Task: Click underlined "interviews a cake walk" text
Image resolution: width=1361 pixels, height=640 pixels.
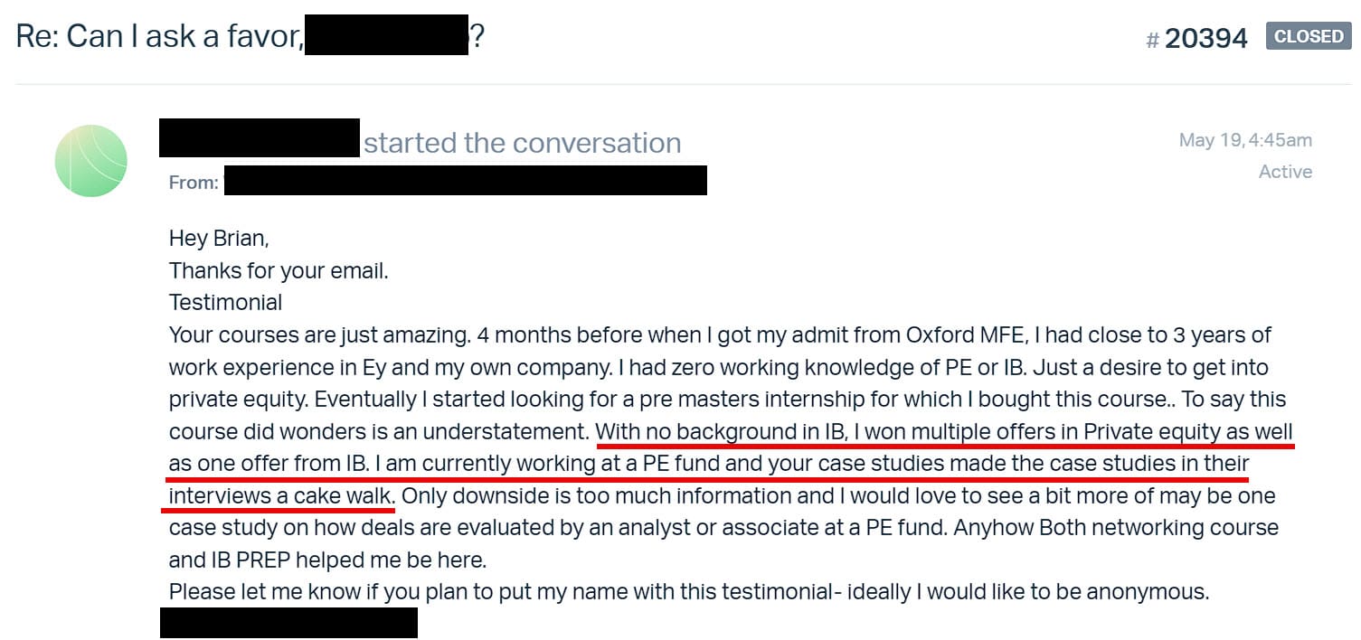Action: pyautogui.click(x=281, y=495)
